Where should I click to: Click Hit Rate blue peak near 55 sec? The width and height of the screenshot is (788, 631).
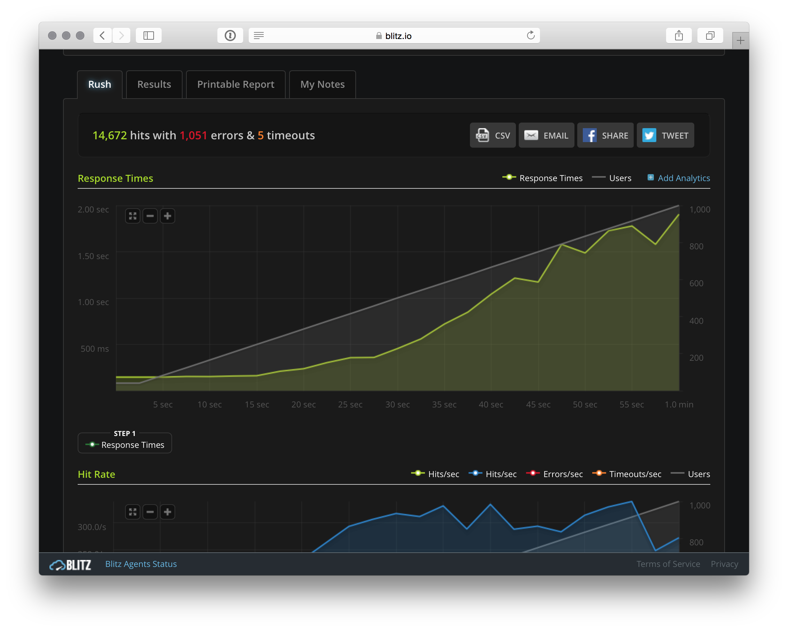point(632,502)
